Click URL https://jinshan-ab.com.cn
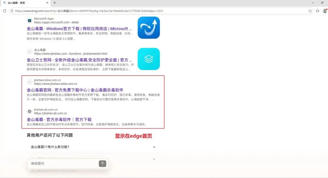The height and width of the screenshot is (178, 328). pos(50,114)
